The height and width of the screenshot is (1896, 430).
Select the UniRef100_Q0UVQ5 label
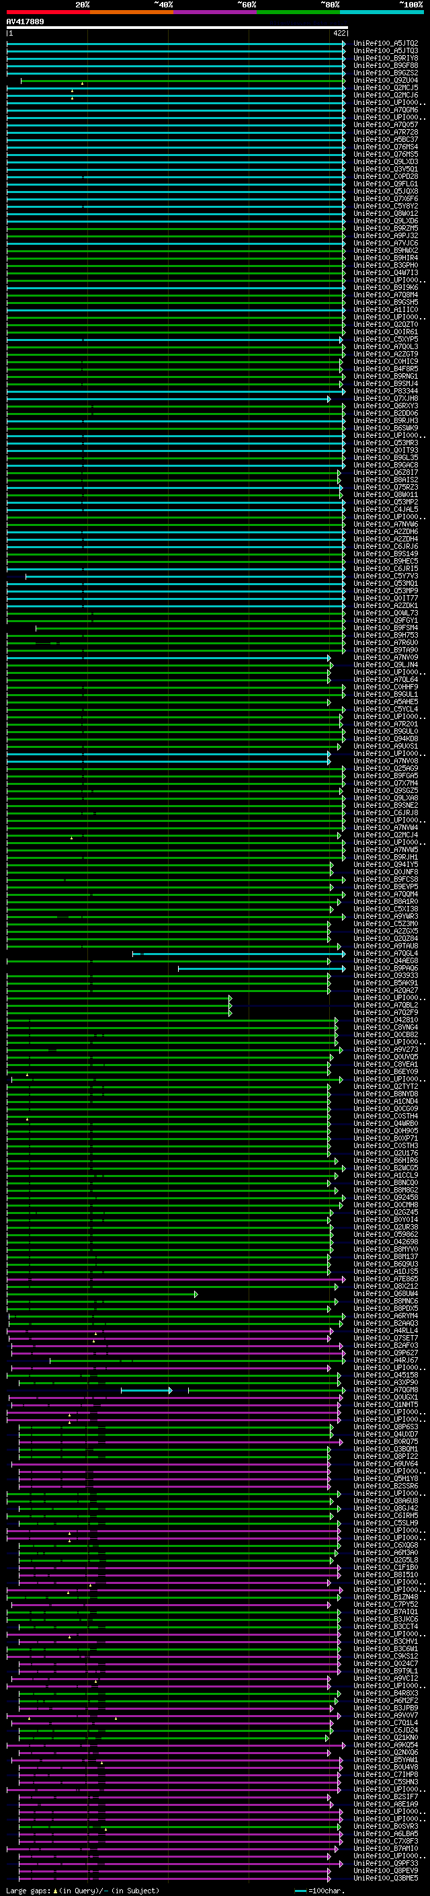pos(386,1057)
